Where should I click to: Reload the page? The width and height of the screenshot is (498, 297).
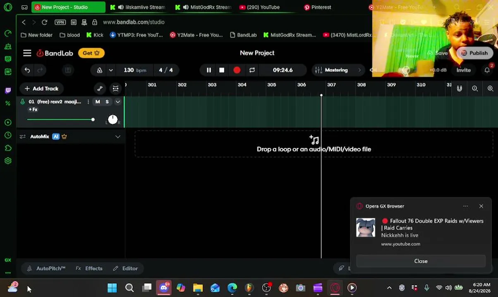tap(44, 22)
